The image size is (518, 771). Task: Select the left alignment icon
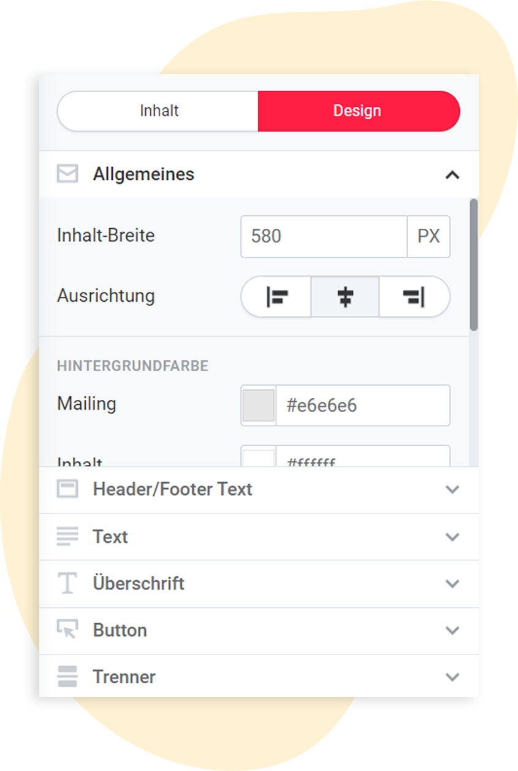[x=276, y=297]
